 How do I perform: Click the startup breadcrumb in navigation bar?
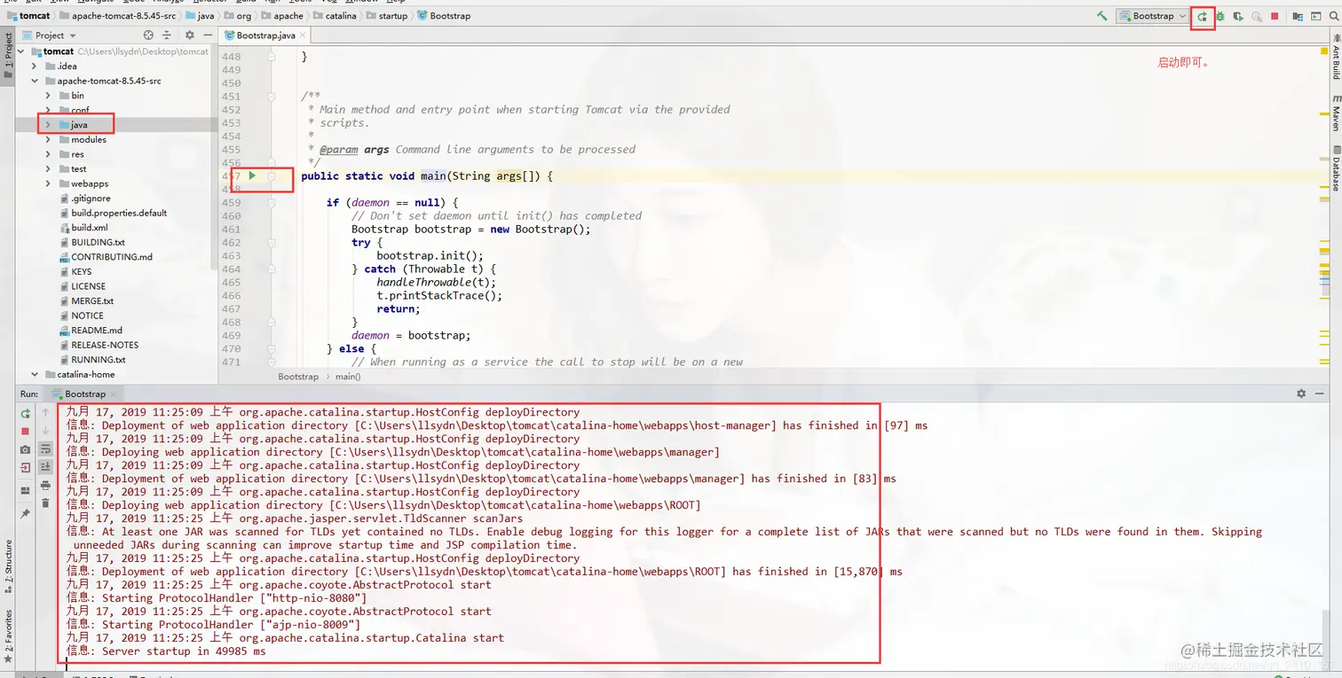click(386, 16)
